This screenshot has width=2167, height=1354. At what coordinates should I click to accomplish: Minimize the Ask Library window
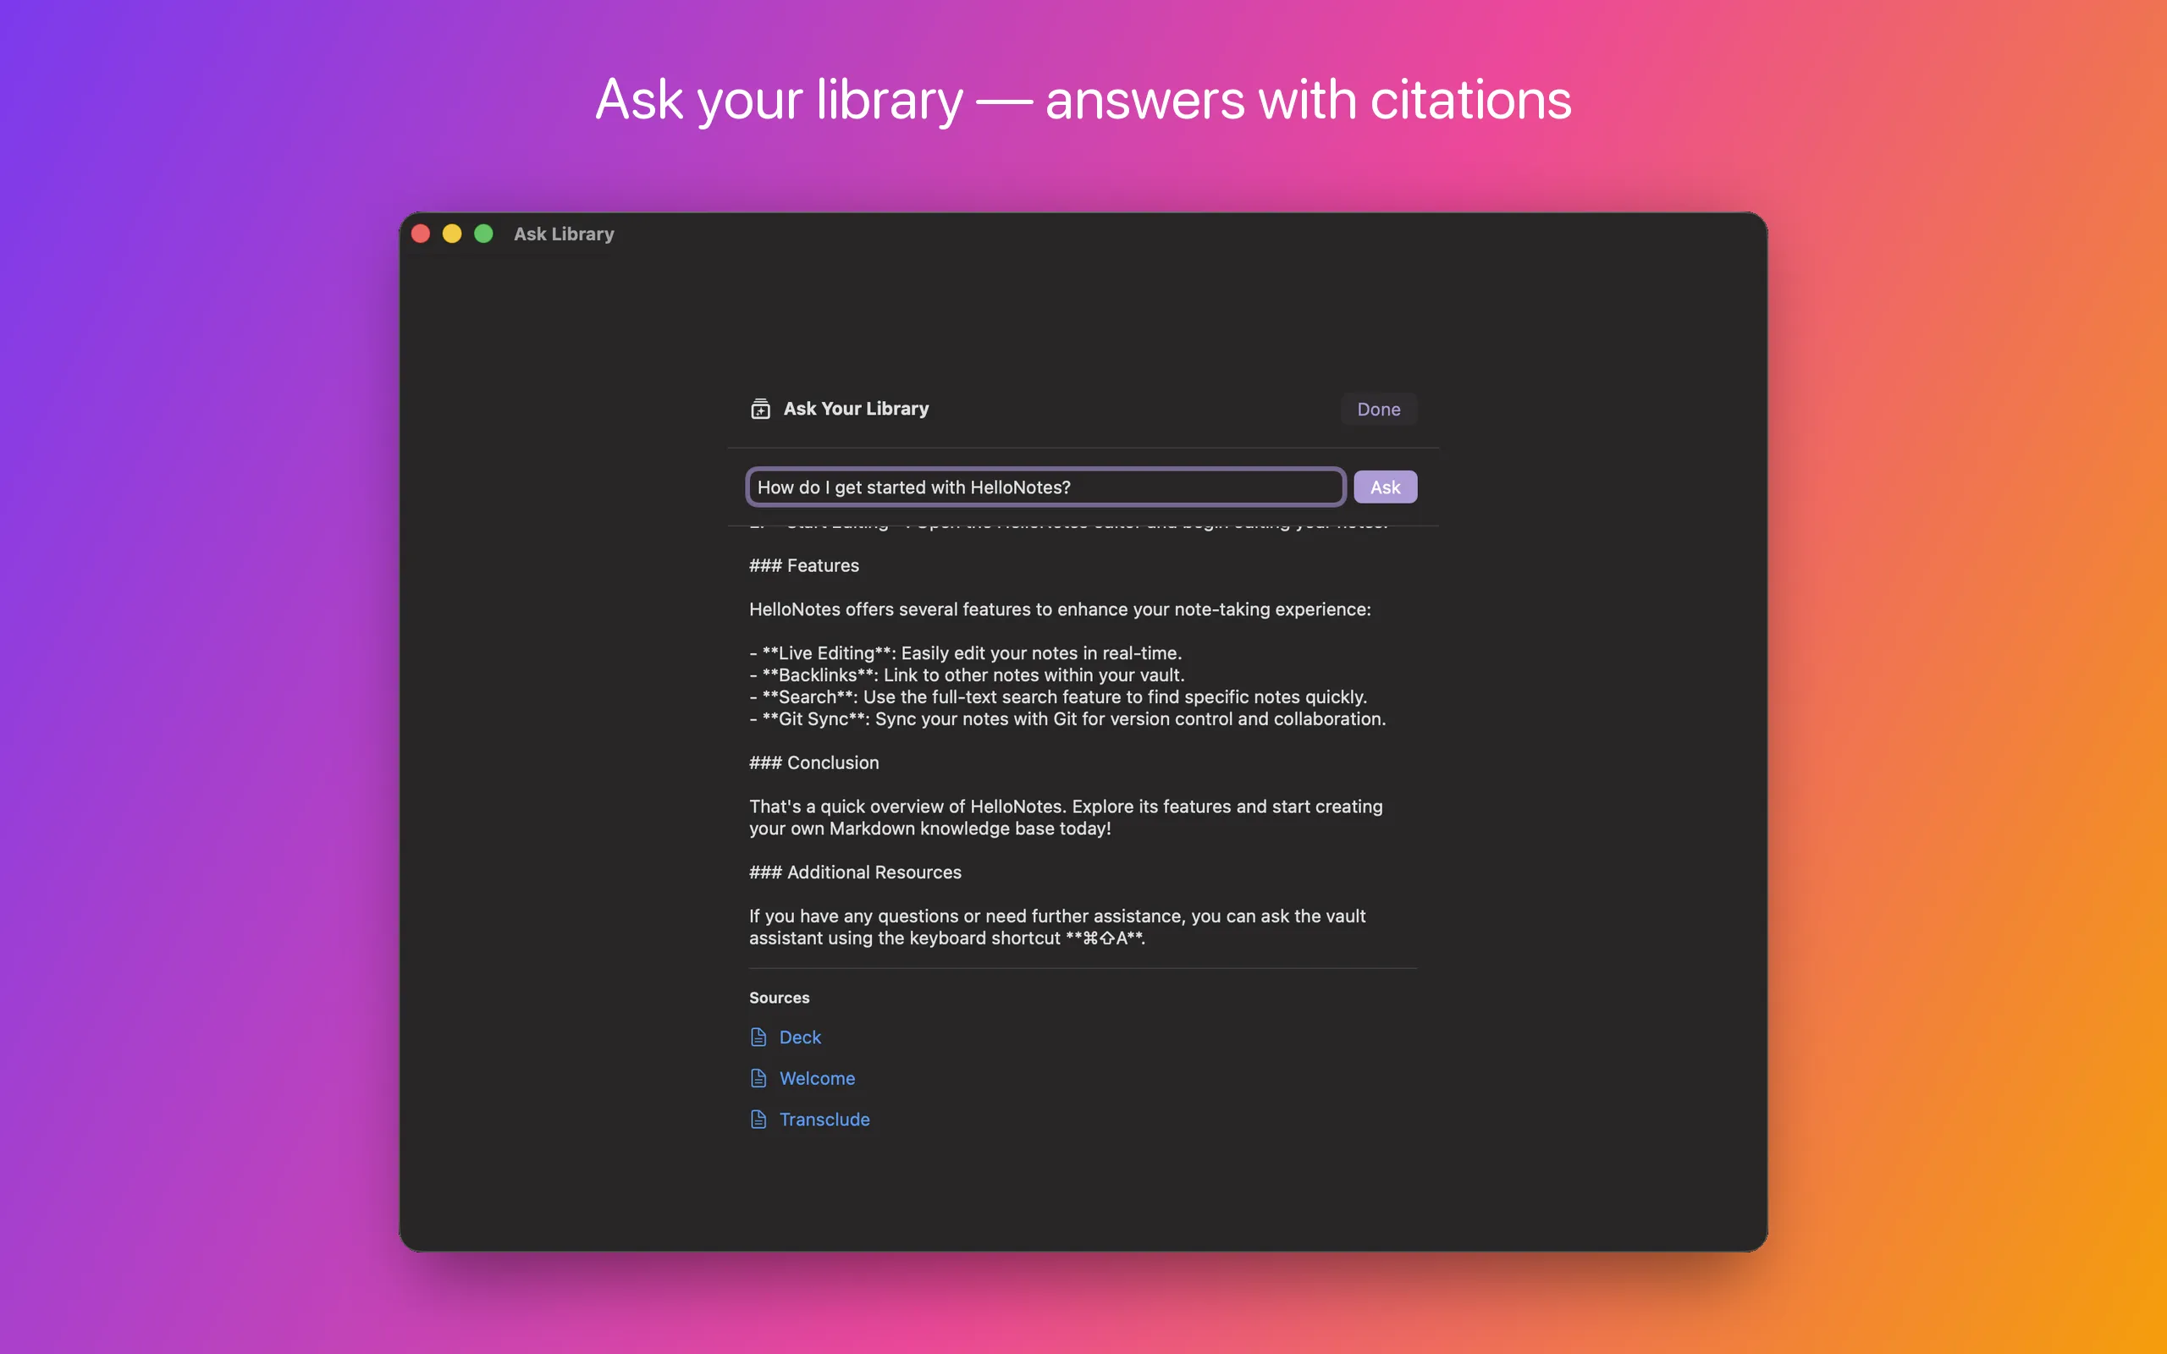pos(452,234)
